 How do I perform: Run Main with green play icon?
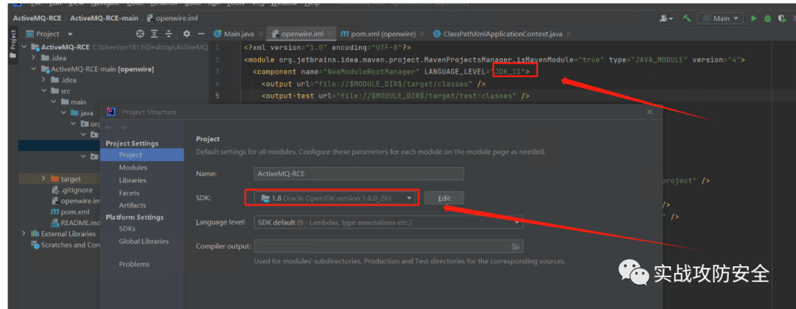(x=754, y=18)
